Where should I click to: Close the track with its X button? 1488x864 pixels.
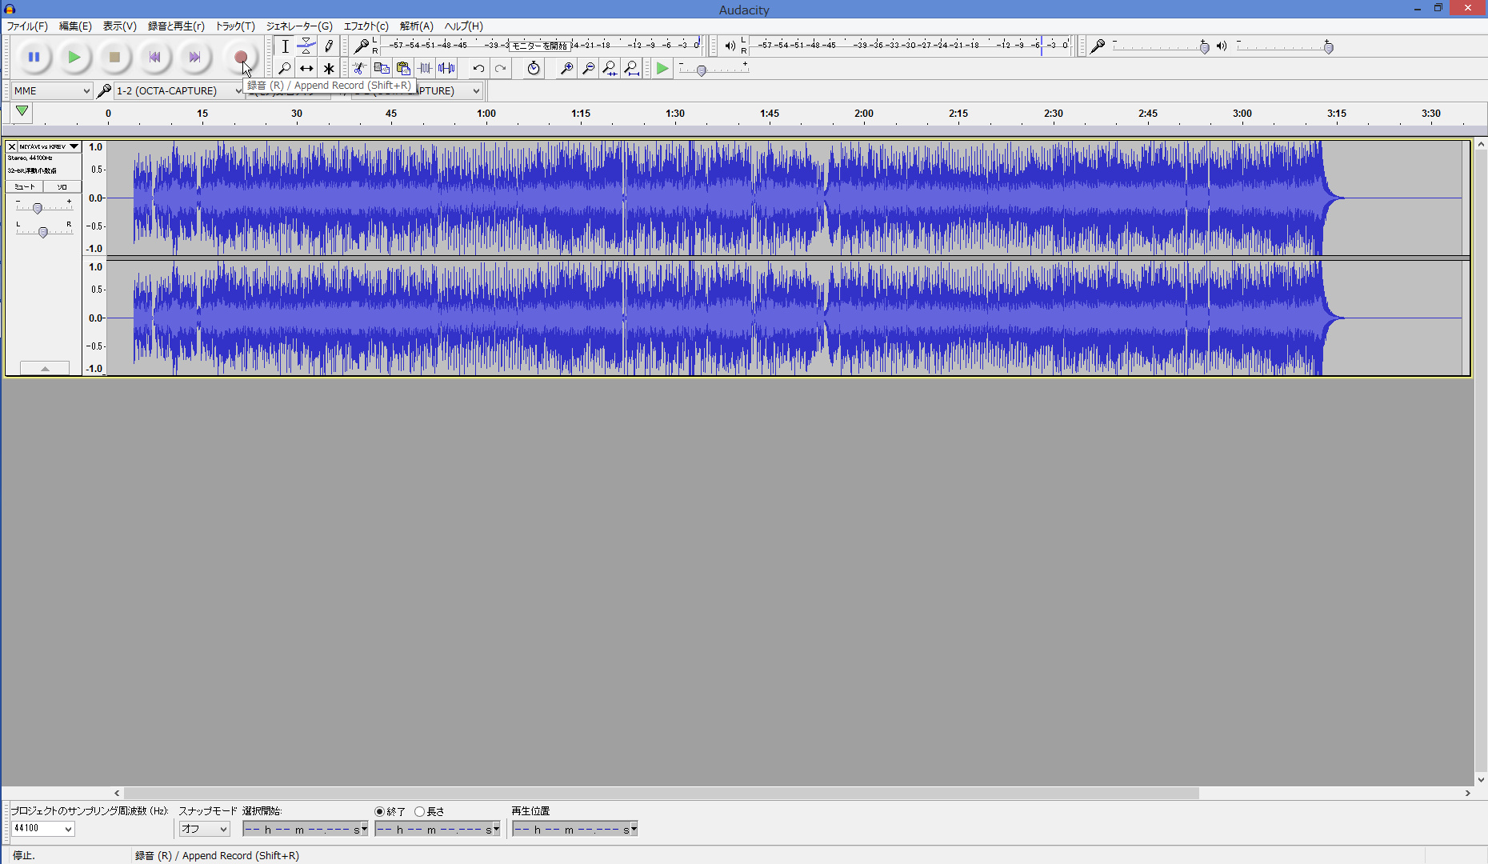coord(12,146)
